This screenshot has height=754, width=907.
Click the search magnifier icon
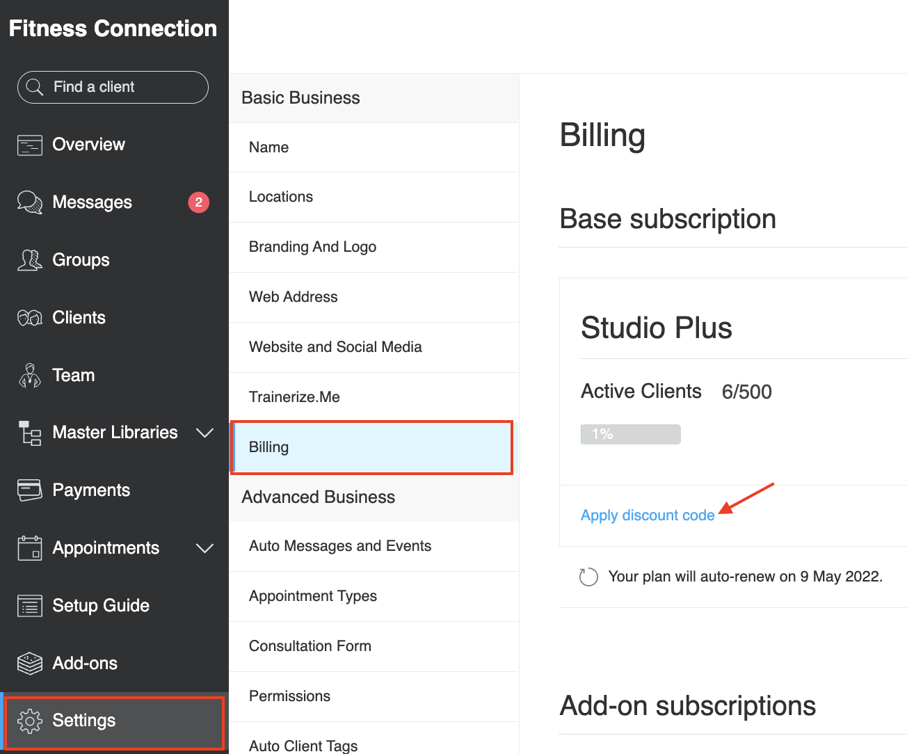pos(34,87)
